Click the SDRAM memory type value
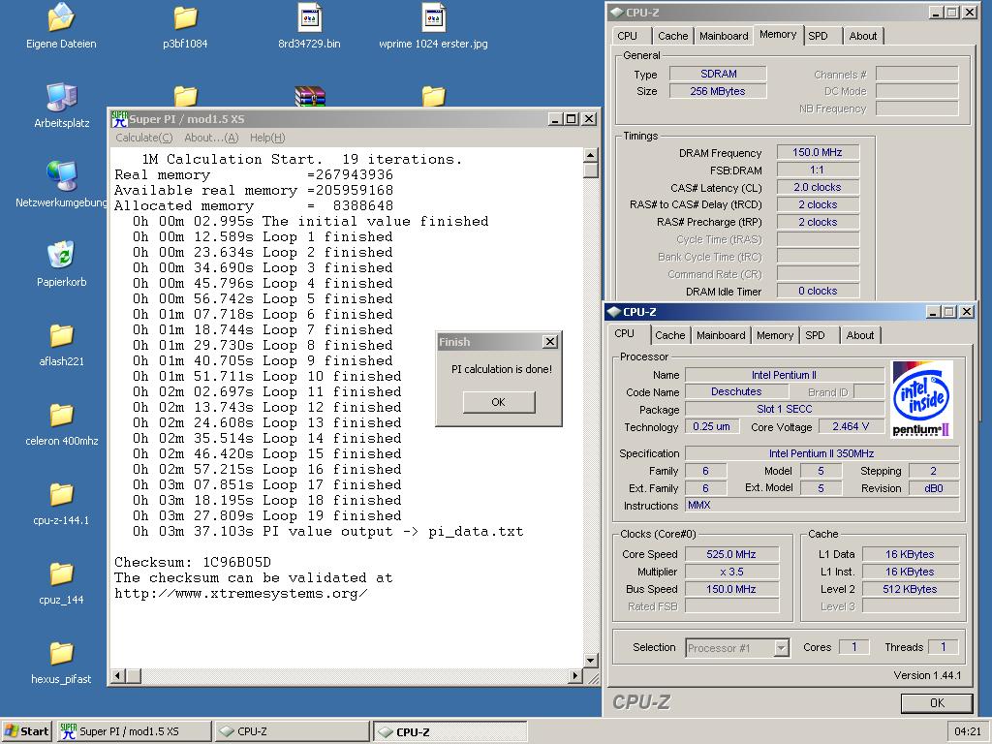This screenshot has height=744, width=992. (x=718, y=74)
